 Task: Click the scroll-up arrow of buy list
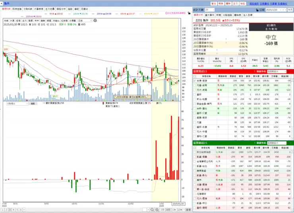(x=292, y=80)
